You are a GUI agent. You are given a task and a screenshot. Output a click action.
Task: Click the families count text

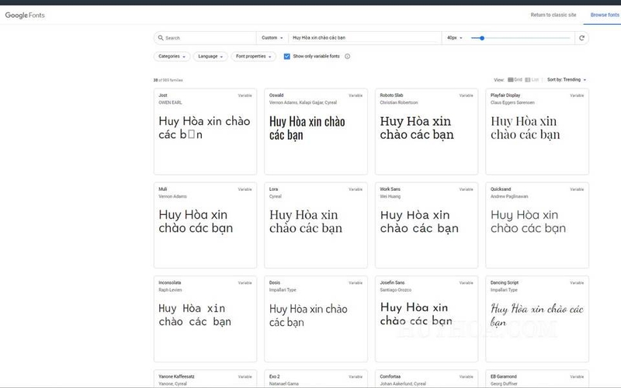tap(168, 80)
